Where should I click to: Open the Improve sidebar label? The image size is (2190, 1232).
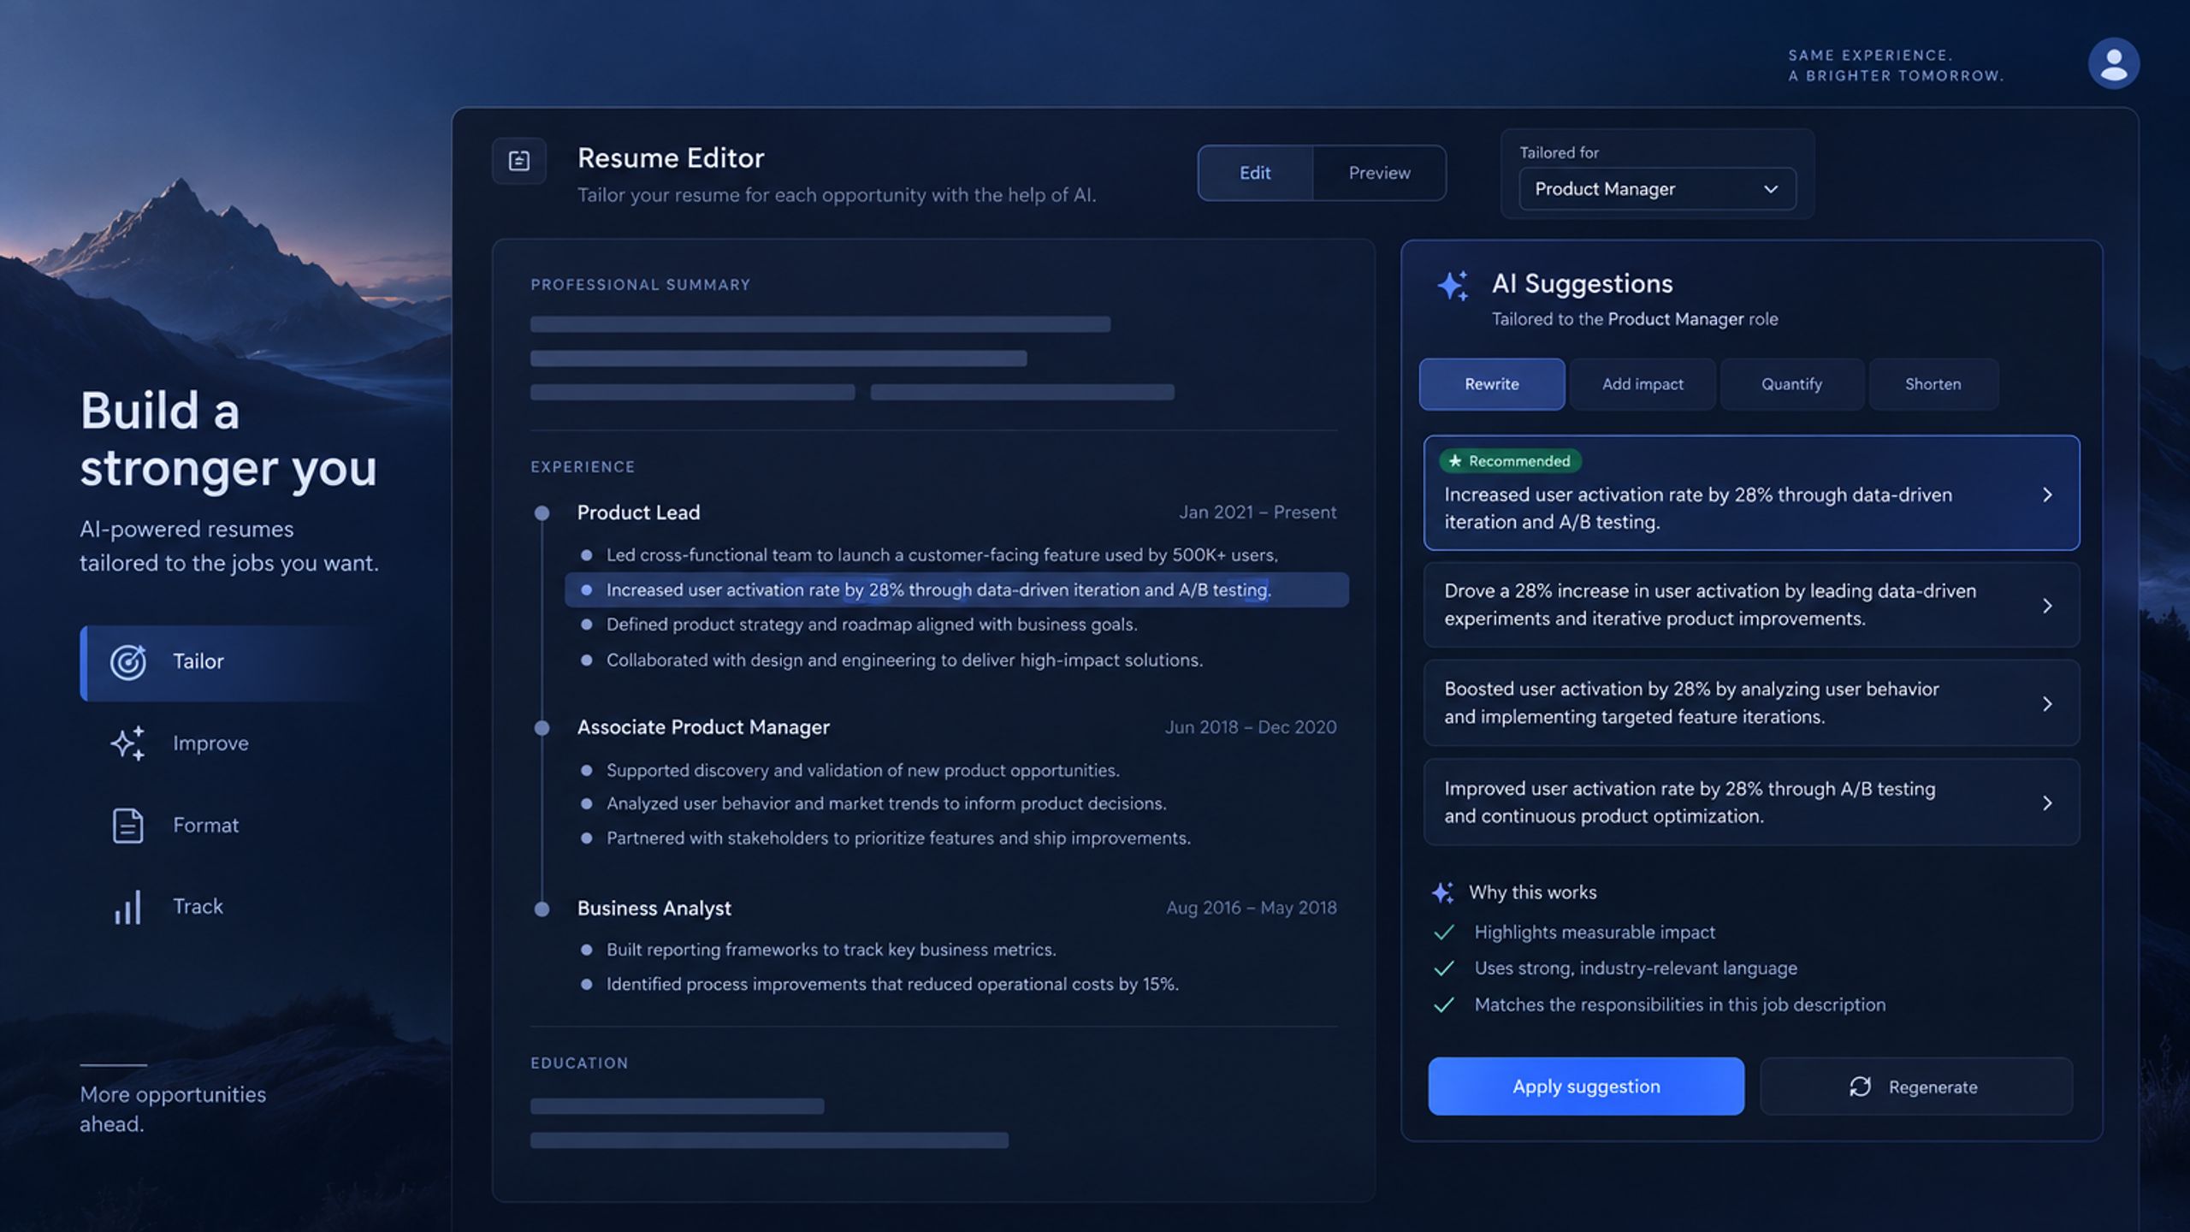pos(210,743)
